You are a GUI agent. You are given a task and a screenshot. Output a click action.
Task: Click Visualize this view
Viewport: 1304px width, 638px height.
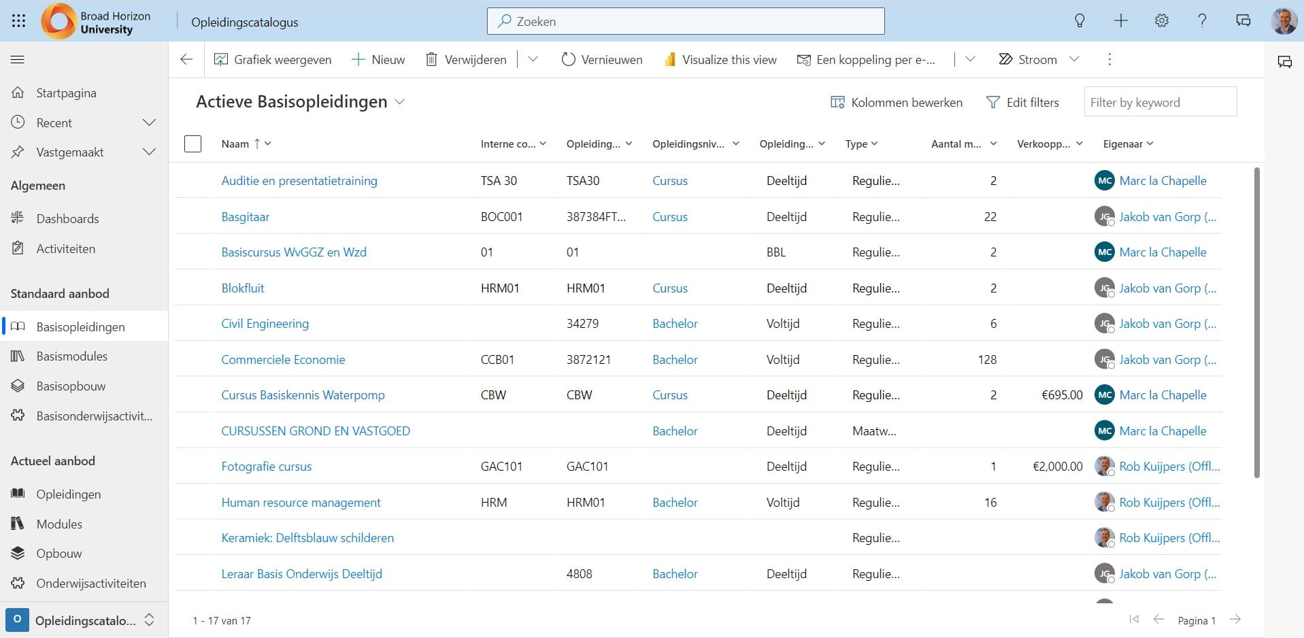[720, 60]
